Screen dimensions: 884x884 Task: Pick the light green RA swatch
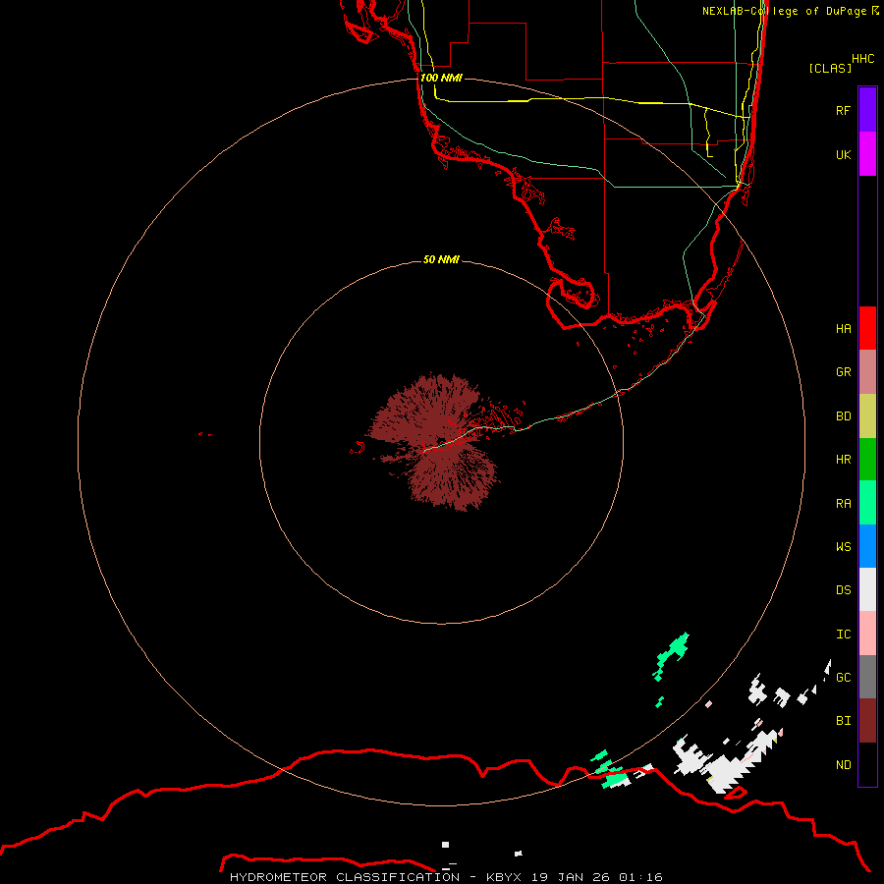click(867, 503)
